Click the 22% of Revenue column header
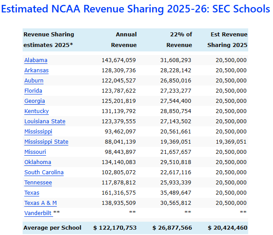The image size is (273, 235). [179, 40]
